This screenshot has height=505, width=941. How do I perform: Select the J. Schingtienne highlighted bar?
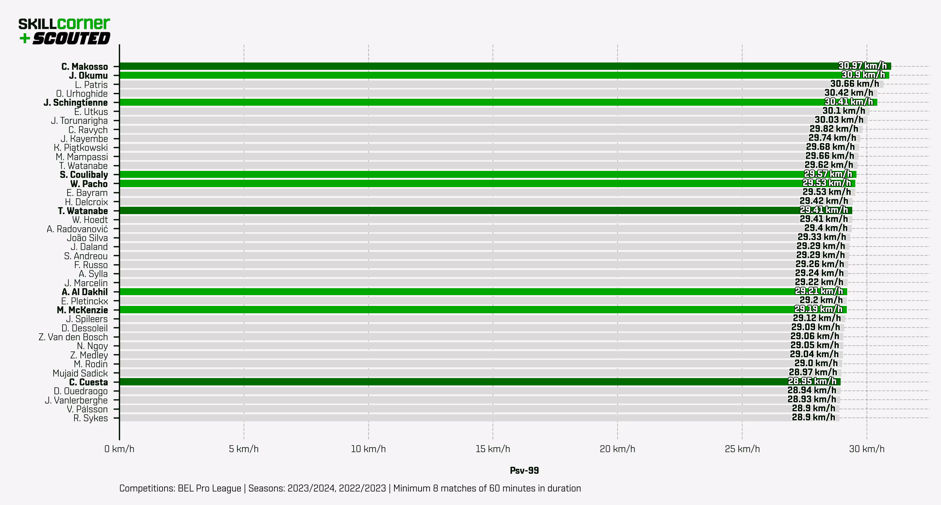[x=463, y=102]
